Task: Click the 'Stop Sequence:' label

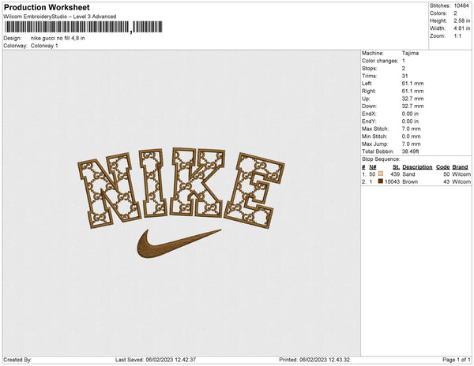Action: [x=381, y=159]
